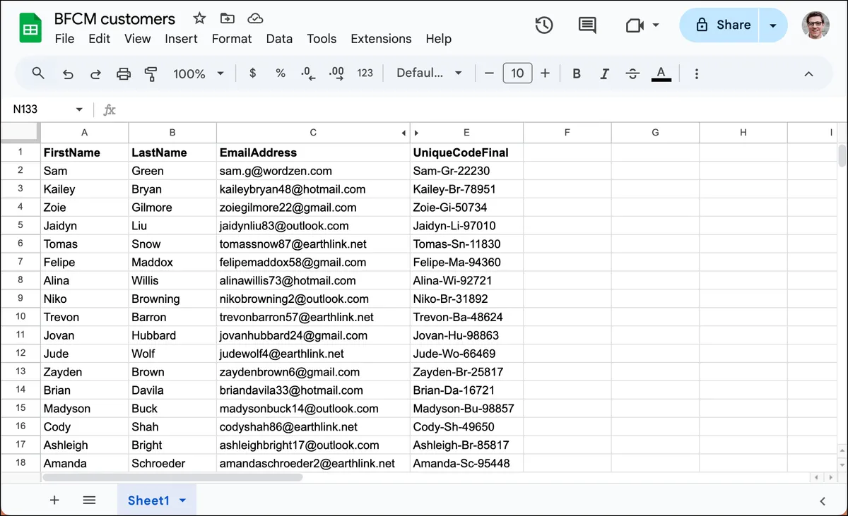Collapse the side panel arrow at bottom right

click(x=823, y=501)
